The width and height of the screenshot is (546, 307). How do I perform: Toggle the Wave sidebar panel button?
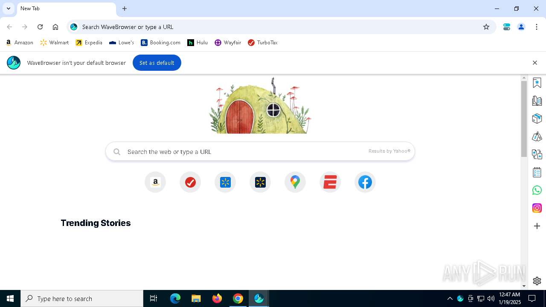point(507,27)
